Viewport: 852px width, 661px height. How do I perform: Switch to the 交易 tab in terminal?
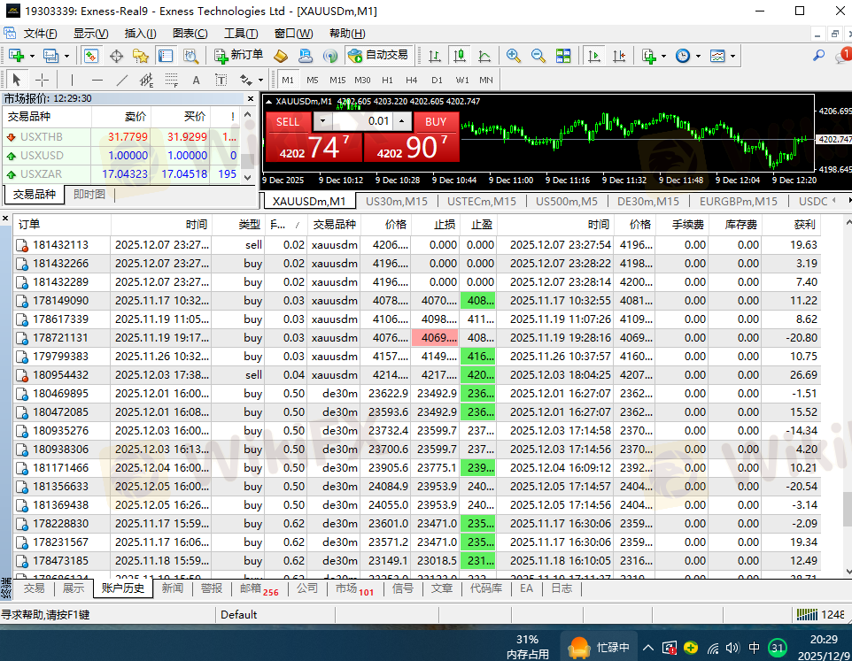(x=34, y=588)
